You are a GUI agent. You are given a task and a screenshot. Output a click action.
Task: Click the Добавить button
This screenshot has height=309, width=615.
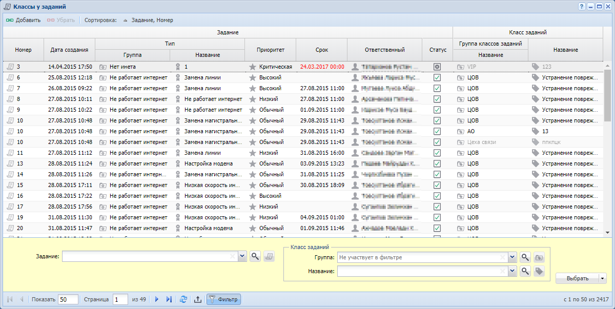tap(23, 20)
